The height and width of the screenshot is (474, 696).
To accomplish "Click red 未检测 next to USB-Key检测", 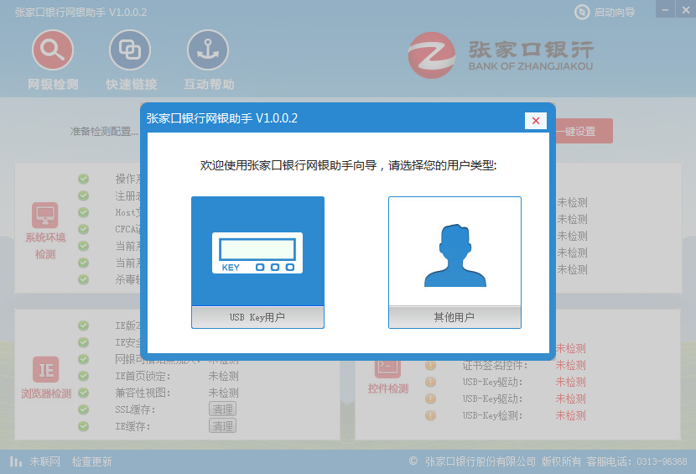I will (571, 415).
